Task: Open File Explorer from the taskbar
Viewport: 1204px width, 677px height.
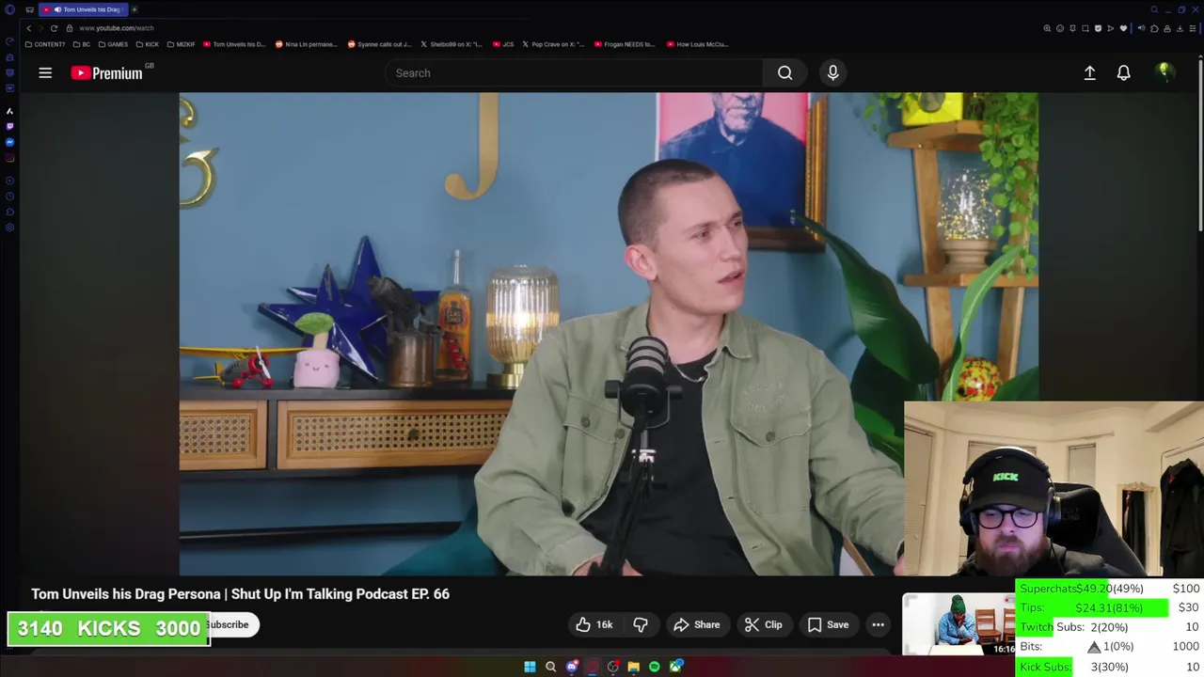Action: (x=634, y=667)
